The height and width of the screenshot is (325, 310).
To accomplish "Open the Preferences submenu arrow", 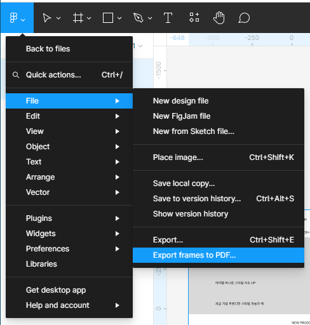I will [x=117, y=249].
